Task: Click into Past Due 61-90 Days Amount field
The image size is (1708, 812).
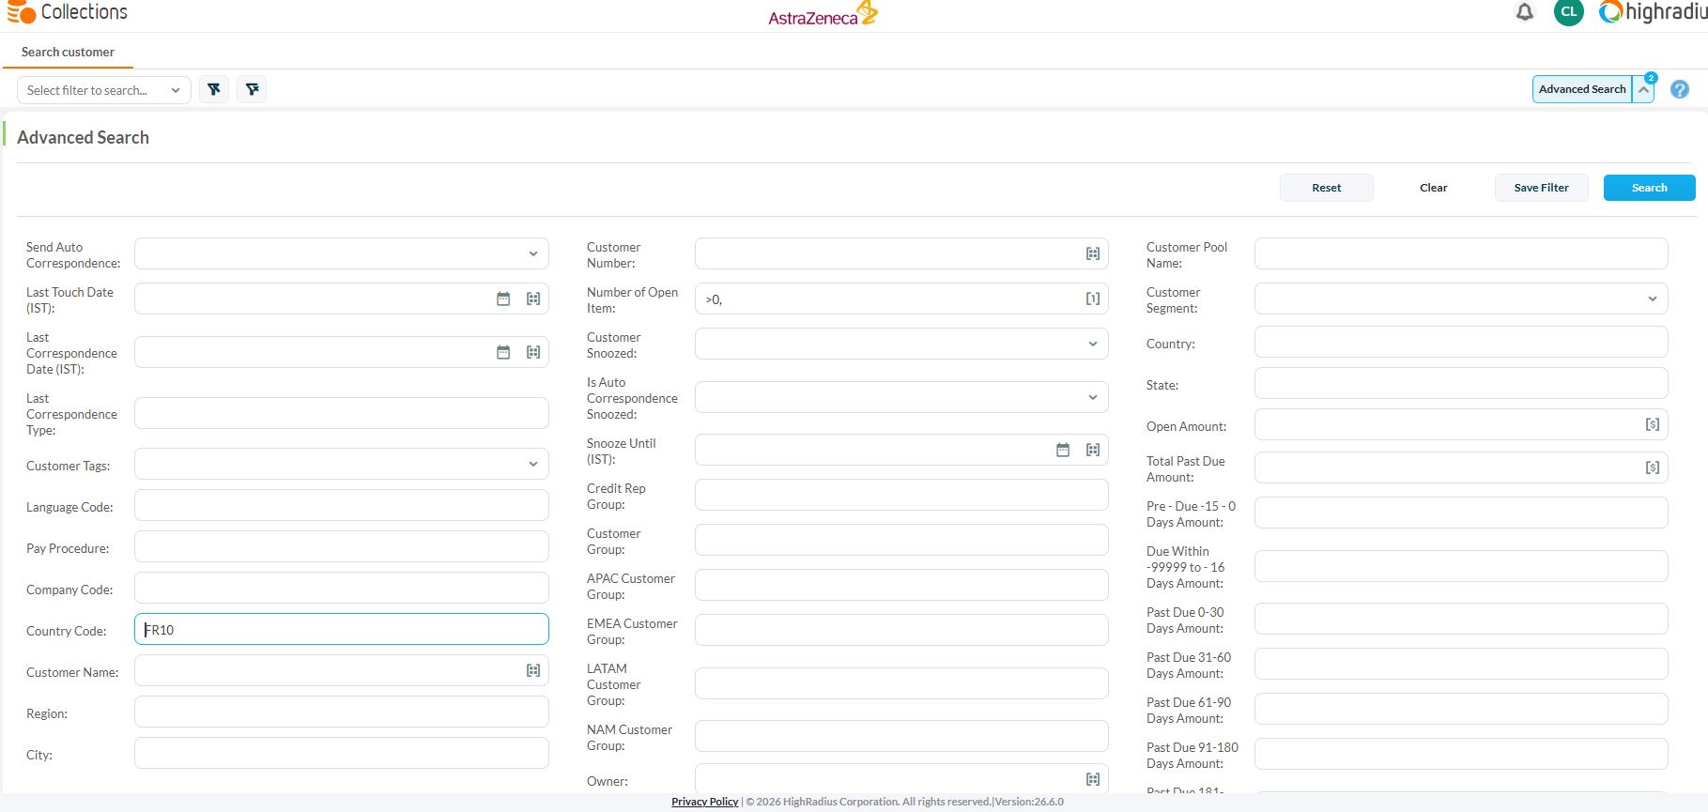Action: point(1461,709)
